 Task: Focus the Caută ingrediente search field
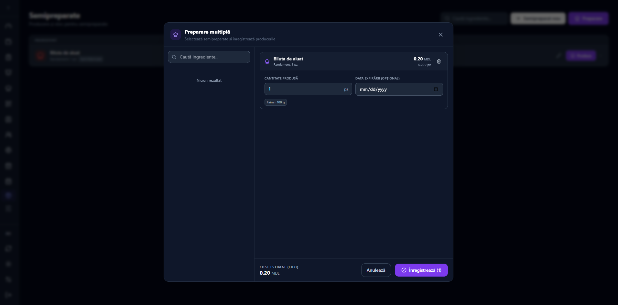209,57
